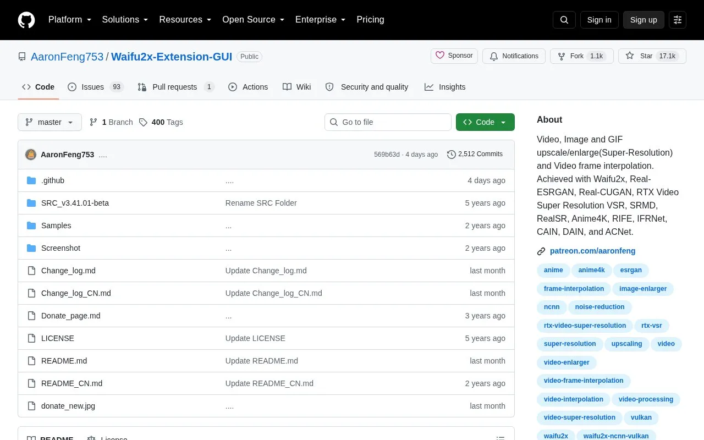704x440 pixels.
Task: Open the Change_log.md file
Action: click(68, 271)
